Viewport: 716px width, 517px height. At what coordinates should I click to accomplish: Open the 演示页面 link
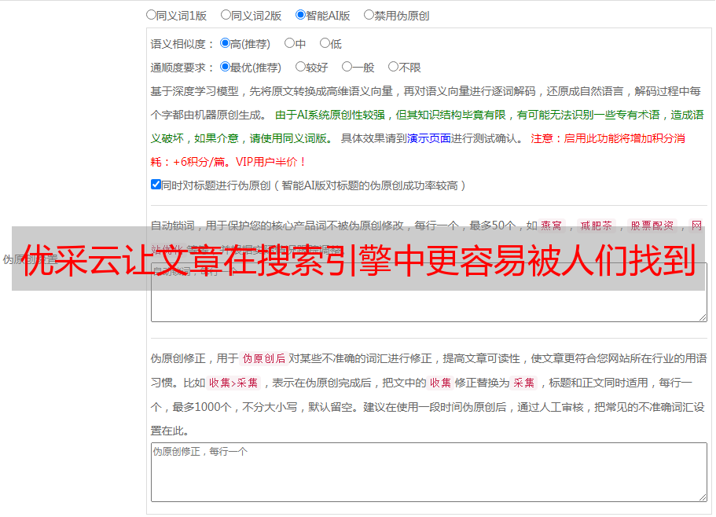[429, 138]
